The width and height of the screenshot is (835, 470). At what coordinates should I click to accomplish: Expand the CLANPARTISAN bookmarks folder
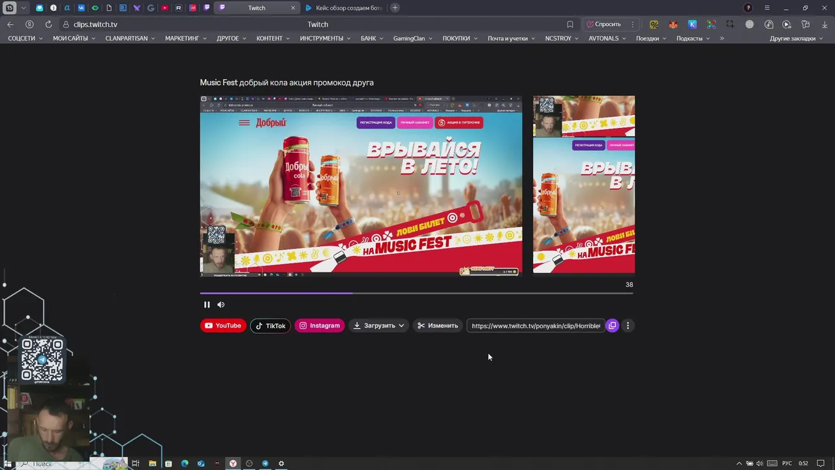tap(130, 39)
